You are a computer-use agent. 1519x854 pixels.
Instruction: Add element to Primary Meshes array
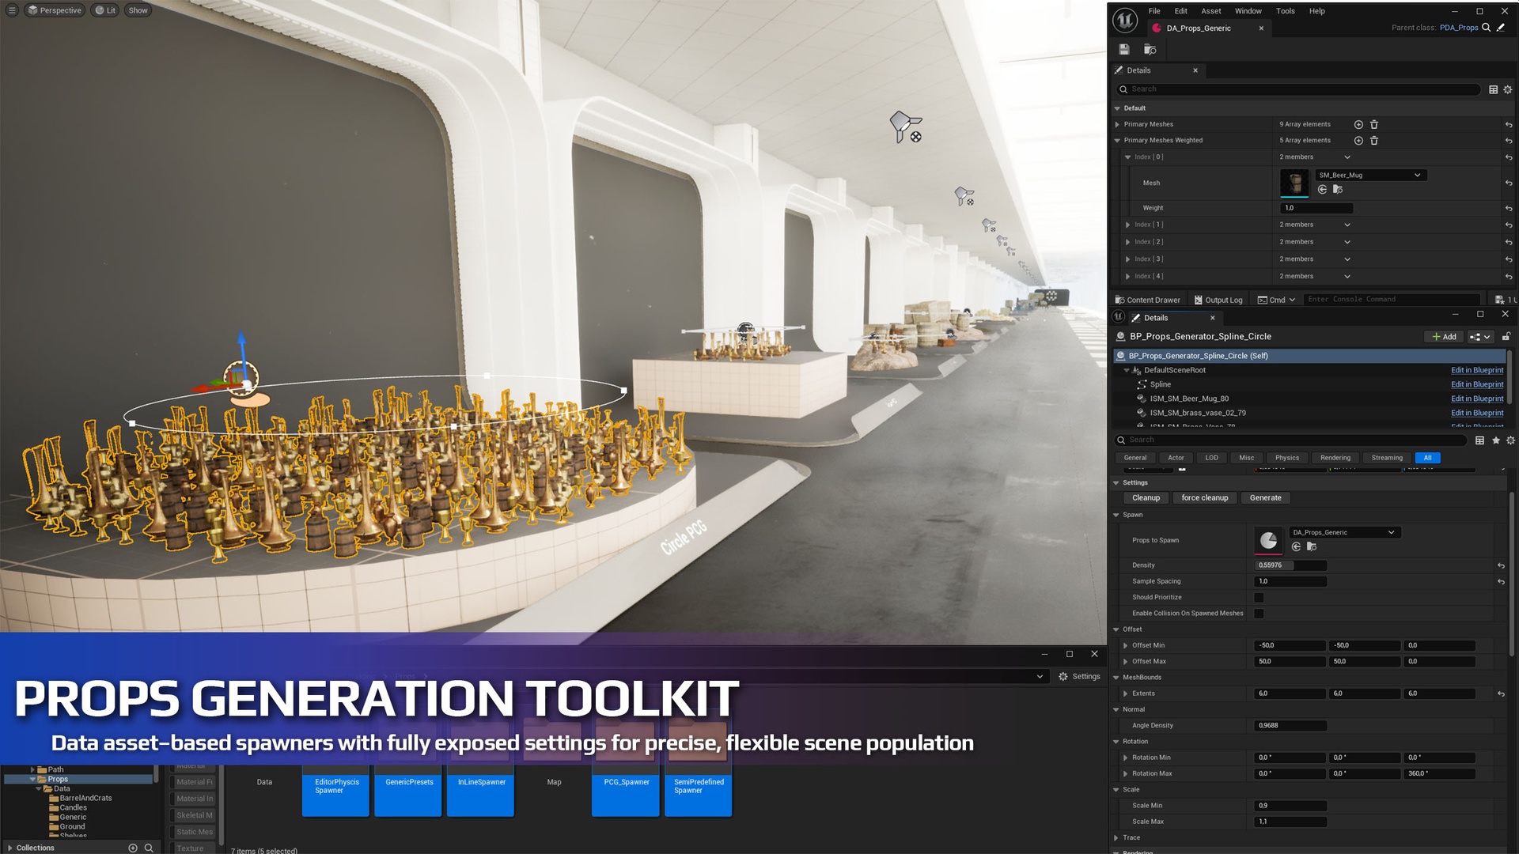point(1358,124)
